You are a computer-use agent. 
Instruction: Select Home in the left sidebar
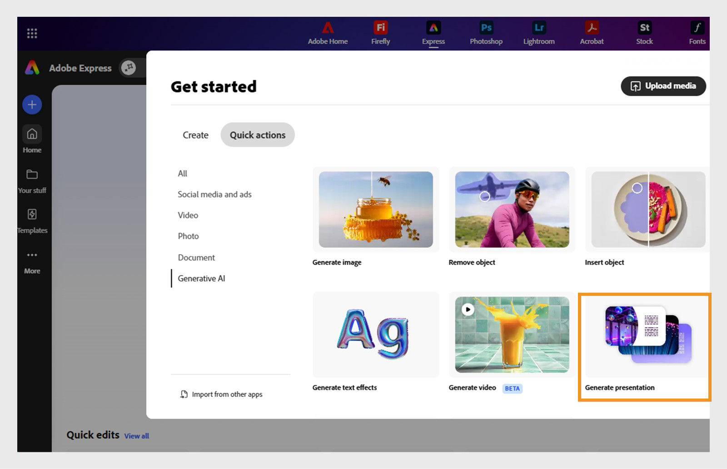click(32, 138)
